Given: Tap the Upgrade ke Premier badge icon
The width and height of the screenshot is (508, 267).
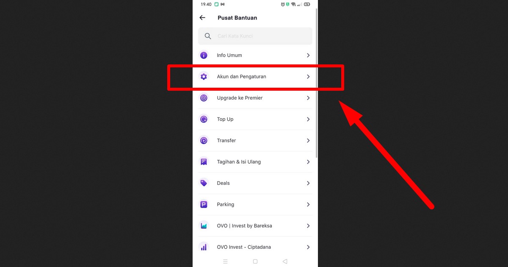Looking at the screenshot, I should click(204, 98).
